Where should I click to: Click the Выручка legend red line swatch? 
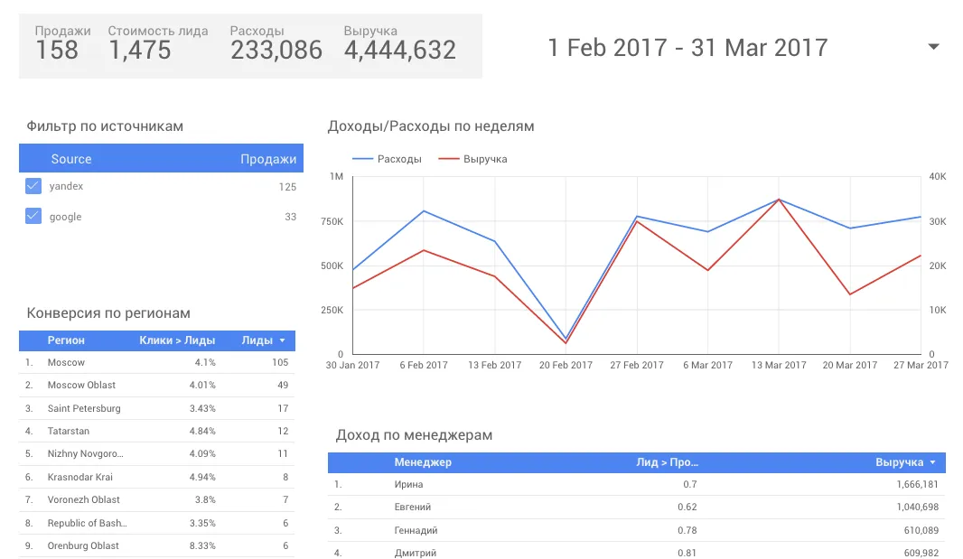[448, 159]
